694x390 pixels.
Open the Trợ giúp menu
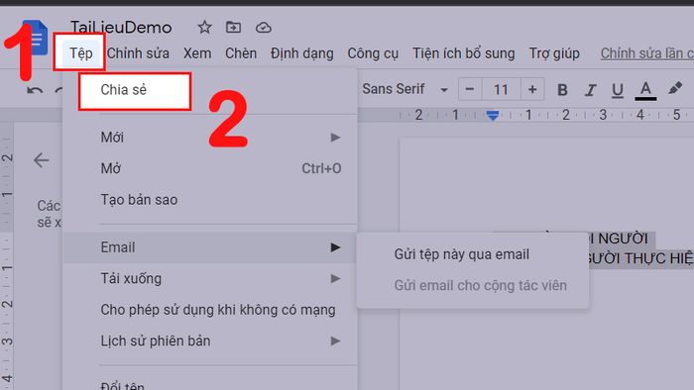pos(554,53)
